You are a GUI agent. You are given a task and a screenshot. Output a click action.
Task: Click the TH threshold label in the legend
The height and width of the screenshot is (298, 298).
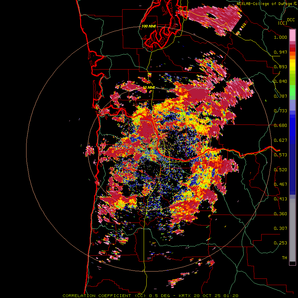(x=284, y=258)
